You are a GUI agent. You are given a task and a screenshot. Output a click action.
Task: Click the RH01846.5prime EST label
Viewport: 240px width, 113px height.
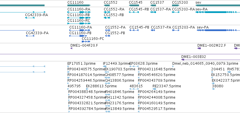[x=120, y=92]
